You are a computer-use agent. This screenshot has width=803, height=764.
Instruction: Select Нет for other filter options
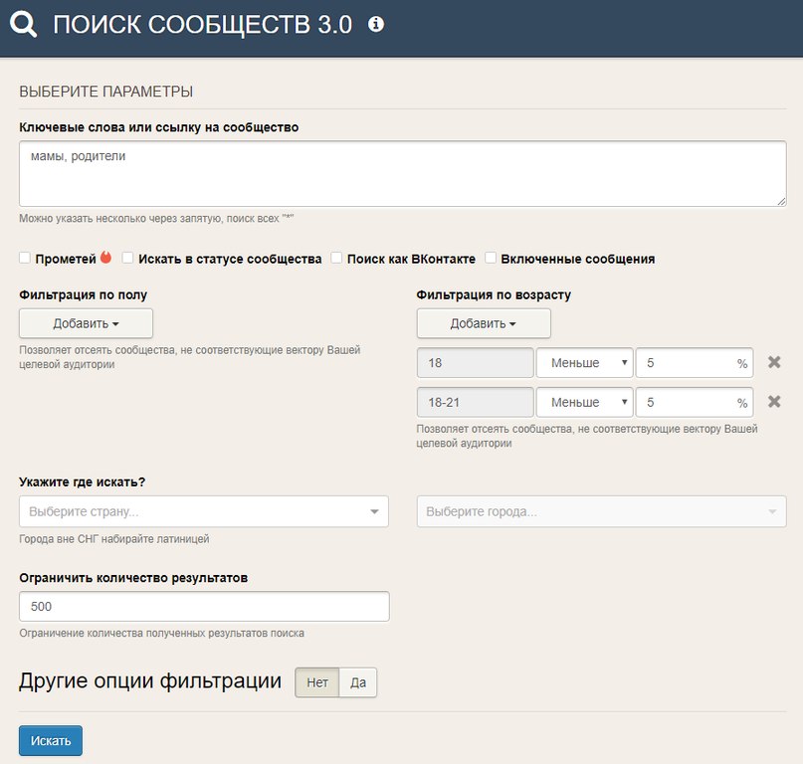317,682
